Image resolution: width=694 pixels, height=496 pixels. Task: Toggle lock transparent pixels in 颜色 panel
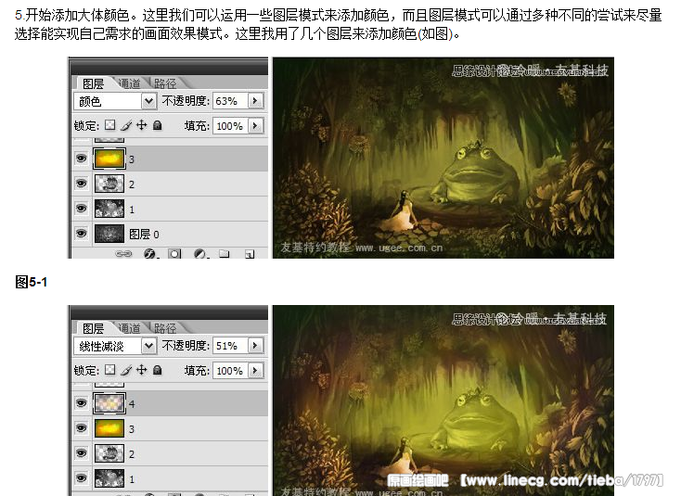pyautogui.click(x=110, y=125)
